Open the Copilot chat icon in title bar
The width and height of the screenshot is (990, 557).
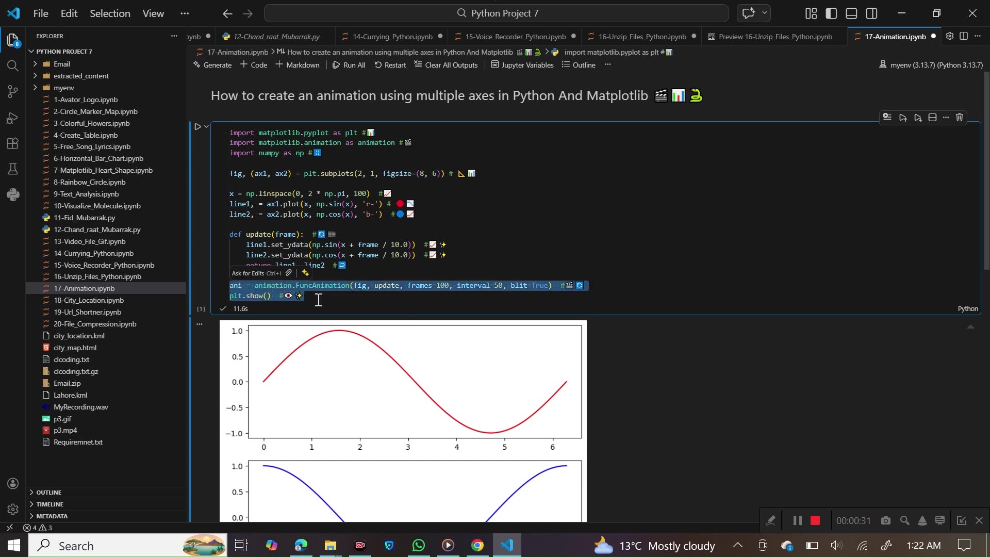[x=748, y=13]
